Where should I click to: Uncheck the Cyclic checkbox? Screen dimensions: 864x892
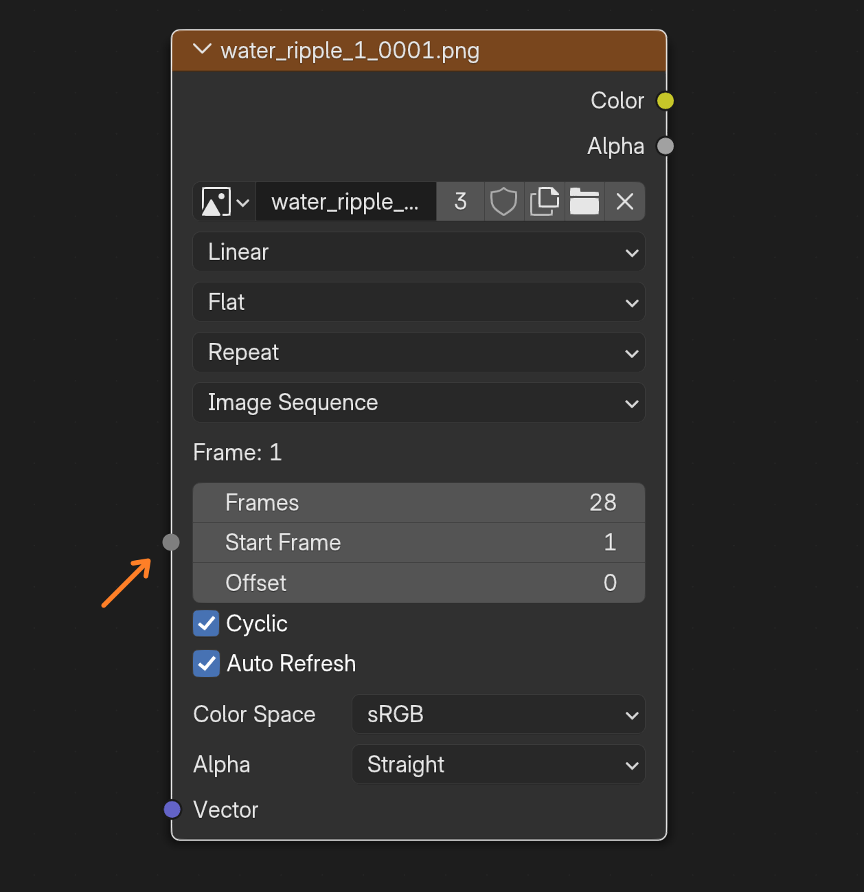click(x=206, y=623)
